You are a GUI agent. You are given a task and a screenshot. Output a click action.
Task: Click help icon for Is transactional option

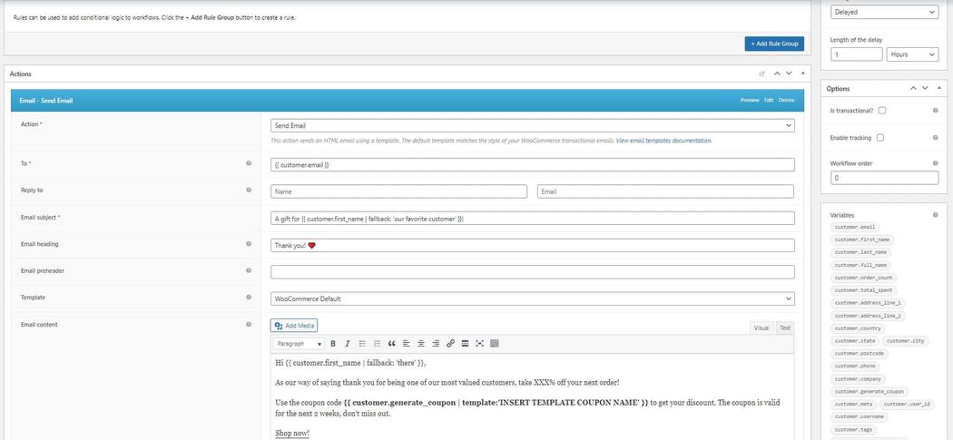936,111
